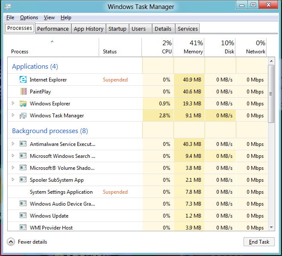
Task: Switch to the Startup tab
Action: coord(117,29)
